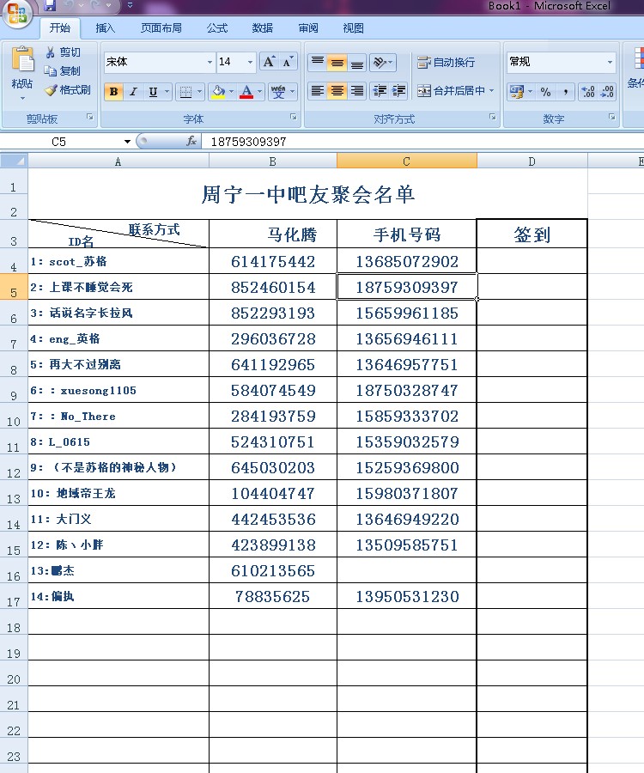Align text right icon
644x773 pixels.
pos(357,91)
